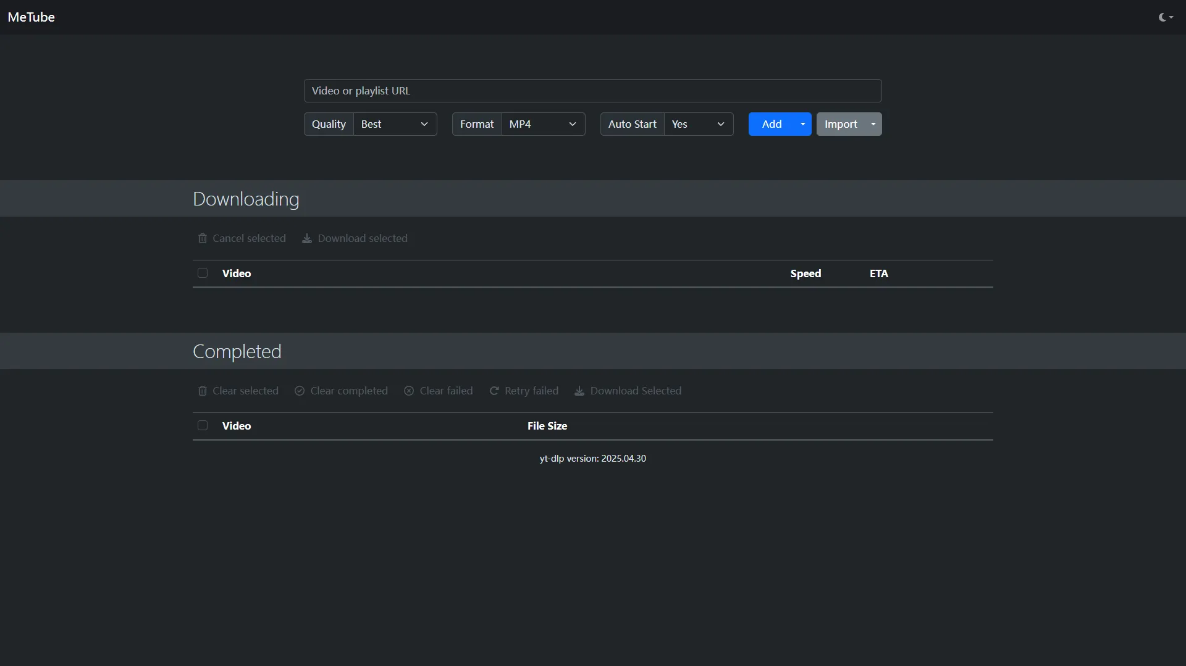Screen dimensions: 1186x666
Task: Click Clear completed check icon
Action: click(300, 391)
